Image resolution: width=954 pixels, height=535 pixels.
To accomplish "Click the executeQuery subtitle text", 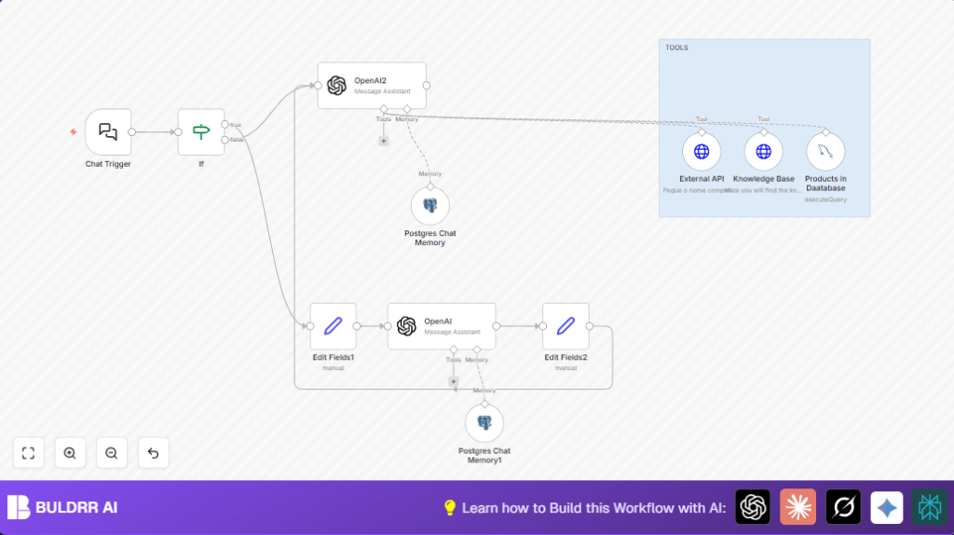I will (825, 199).
